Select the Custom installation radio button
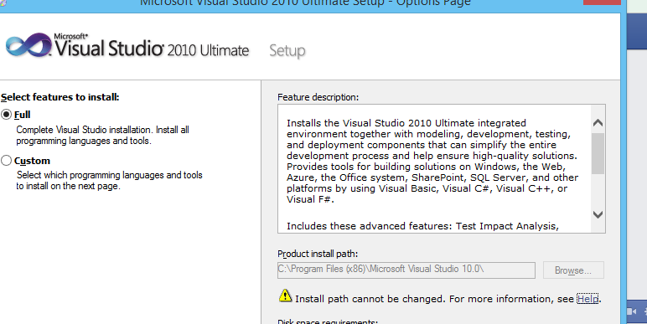Image resolution: width=647 pixels, height=324 pixels. [x=6, y=161]
